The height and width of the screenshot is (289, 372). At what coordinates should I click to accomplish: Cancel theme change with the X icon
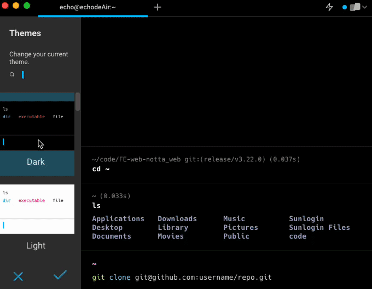(18, 276)
